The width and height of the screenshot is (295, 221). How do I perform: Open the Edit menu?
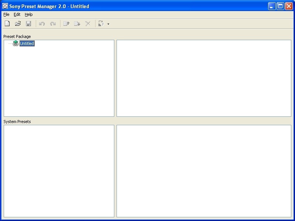coord(17,14)
